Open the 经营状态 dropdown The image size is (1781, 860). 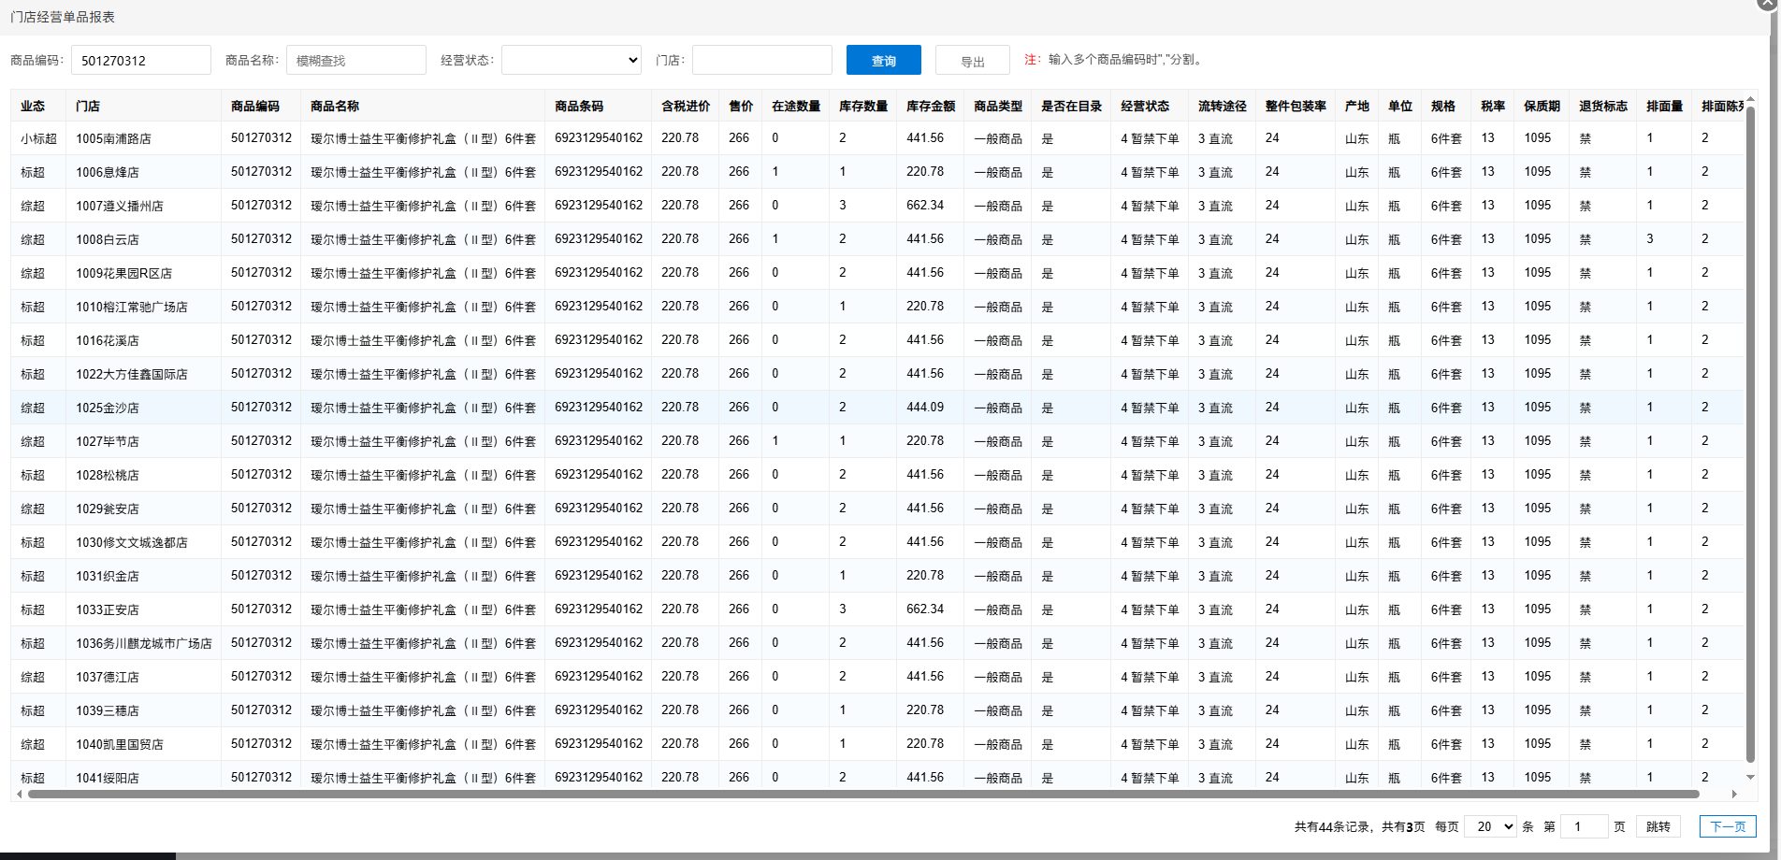pos(571,61)
